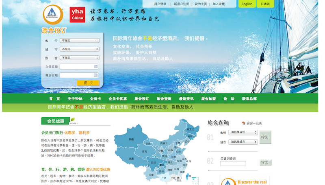Viewport: 325px width, 185px height.
Task: Click the Discover the real banner thumbnail
Action: click(245, 180)
